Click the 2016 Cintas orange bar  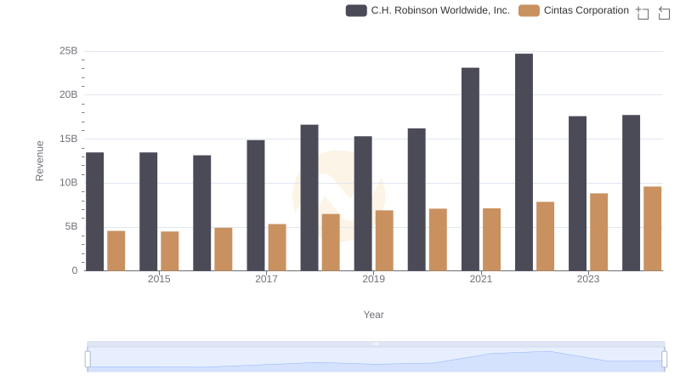(224, 249)
